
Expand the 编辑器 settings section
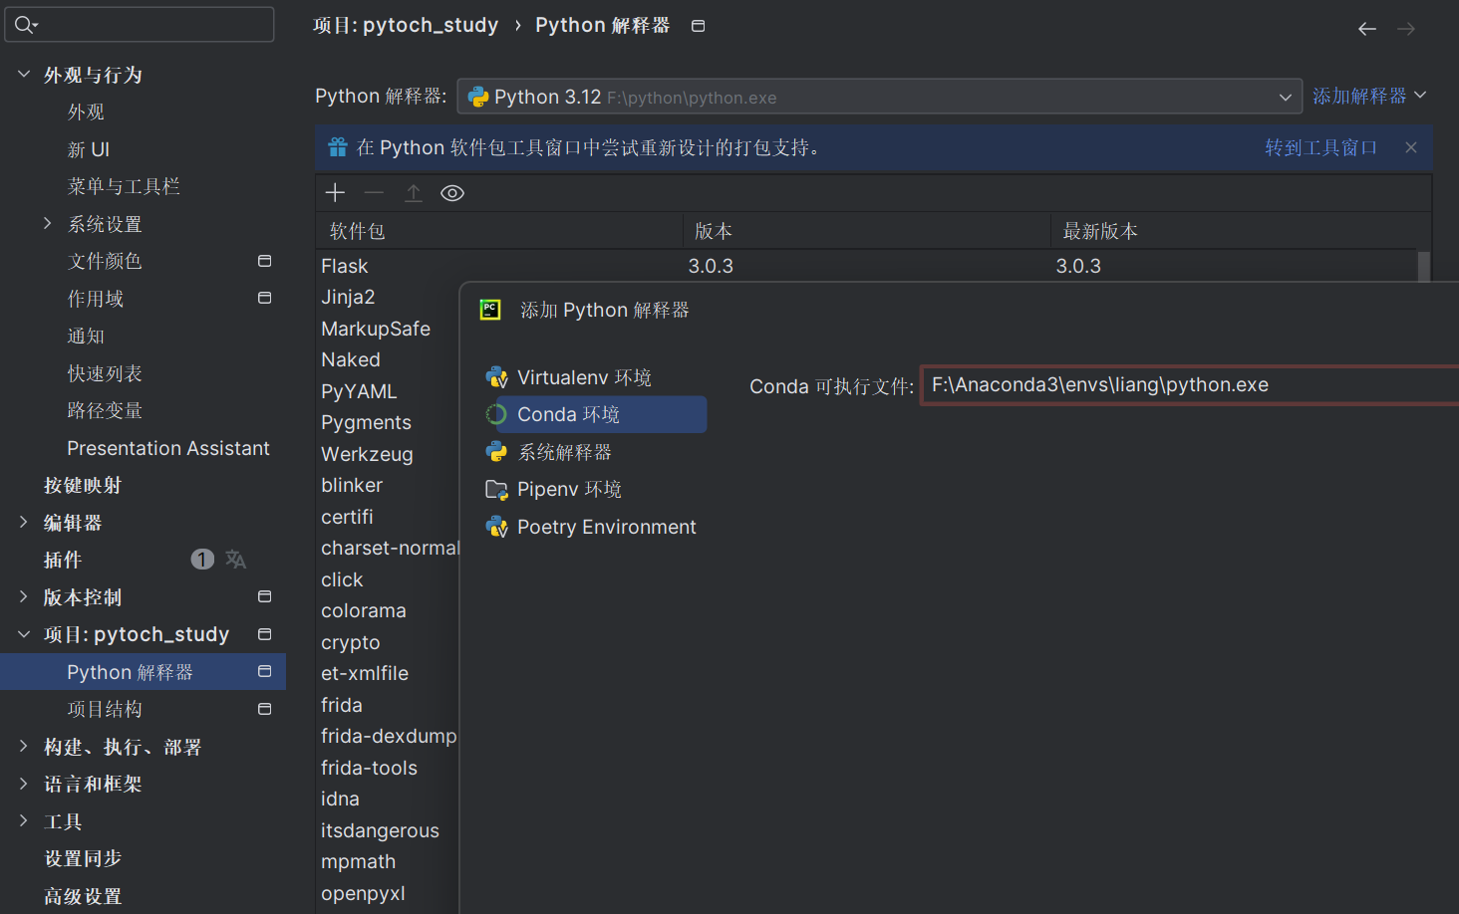click(24, 522)
